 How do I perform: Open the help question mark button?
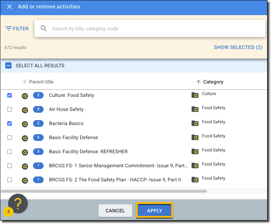tap(18, 203)
